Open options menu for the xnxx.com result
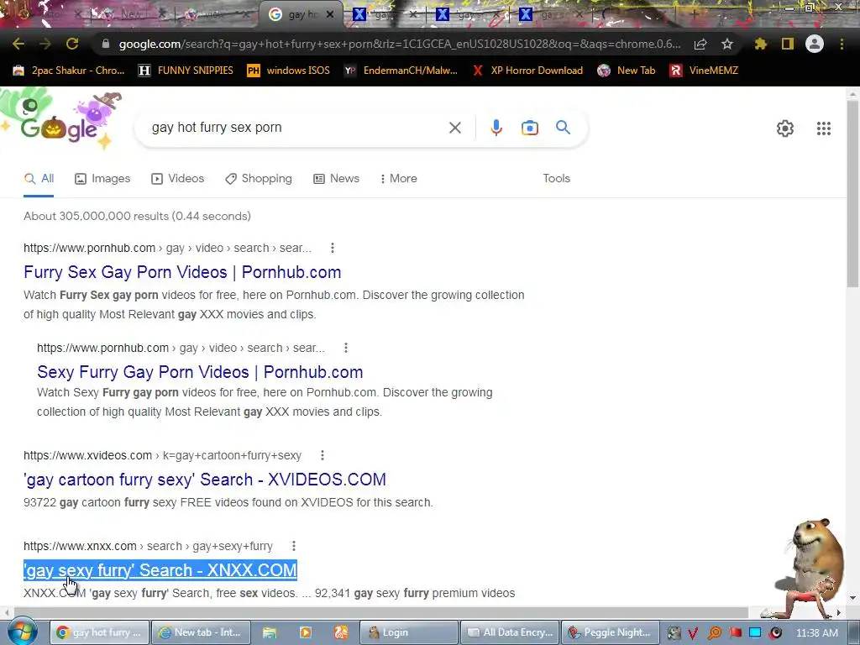Viewport: 860px width, 645px height. (x=294, y=546)
